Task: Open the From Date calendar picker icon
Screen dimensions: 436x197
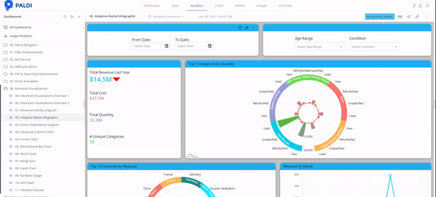Action: [x=167, y=46]
